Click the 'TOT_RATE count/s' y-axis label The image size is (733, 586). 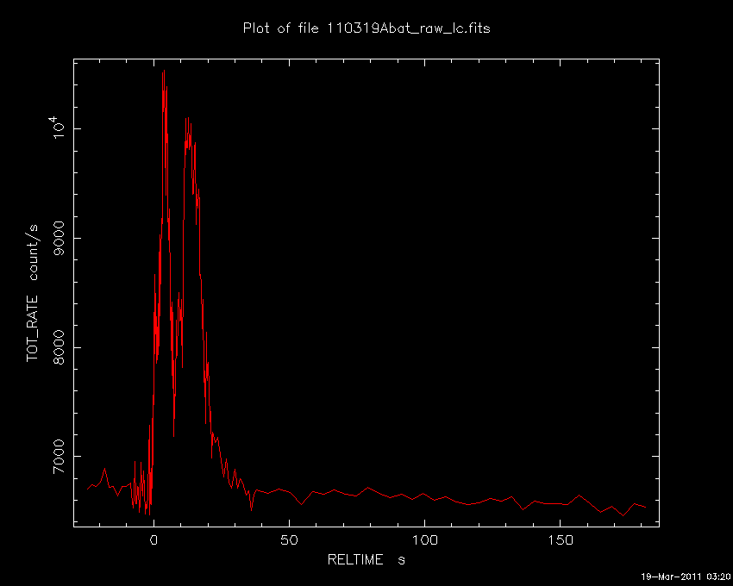pos(32,293)
